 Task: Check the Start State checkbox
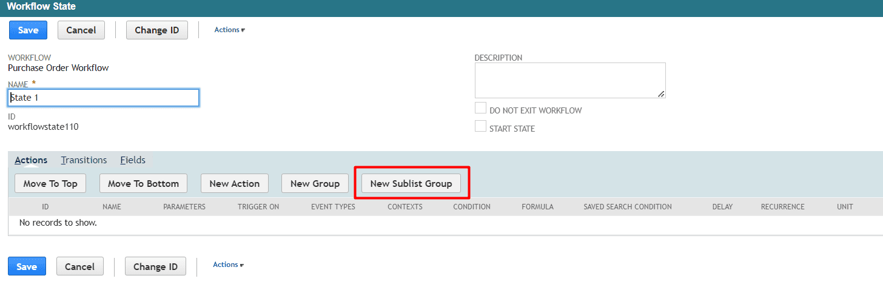coord(480,126)
